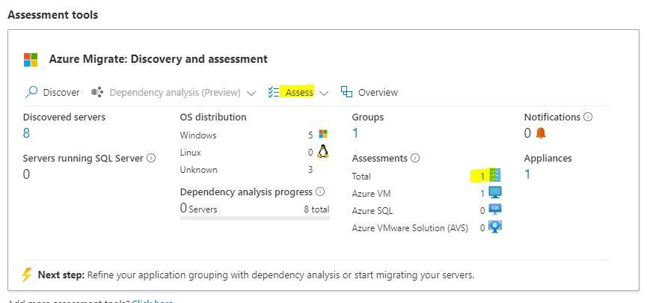Open the Groups count 1
Image resolution: width=647 pixels, height=303 pixels.
[x=355, y=133]
